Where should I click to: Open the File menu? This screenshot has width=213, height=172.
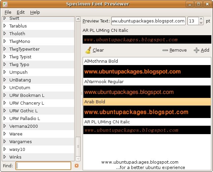(x=8, y=12)
